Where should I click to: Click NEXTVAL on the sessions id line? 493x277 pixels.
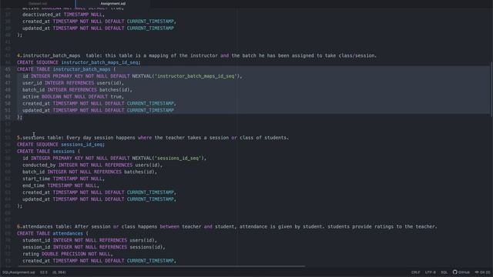pos(142,159)
